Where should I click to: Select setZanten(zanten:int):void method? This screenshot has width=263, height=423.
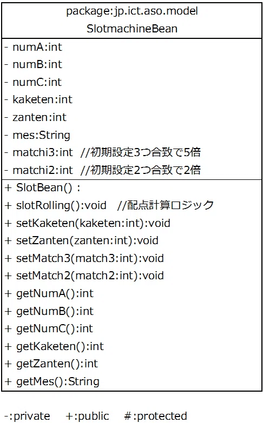coord(82,240)
